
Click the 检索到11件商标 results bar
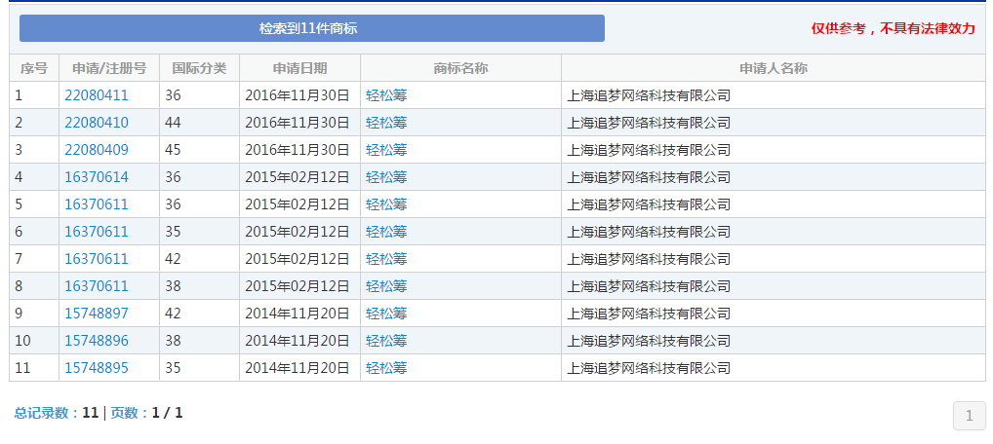(311, 28)
